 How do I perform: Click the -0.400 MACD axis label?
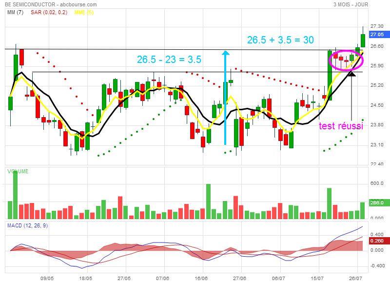377,266
